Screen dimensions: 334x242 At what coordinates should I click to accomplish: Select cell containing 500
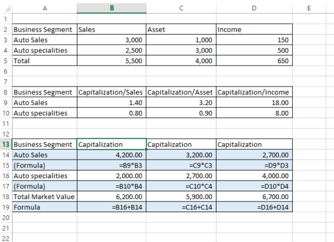point(254,50)
